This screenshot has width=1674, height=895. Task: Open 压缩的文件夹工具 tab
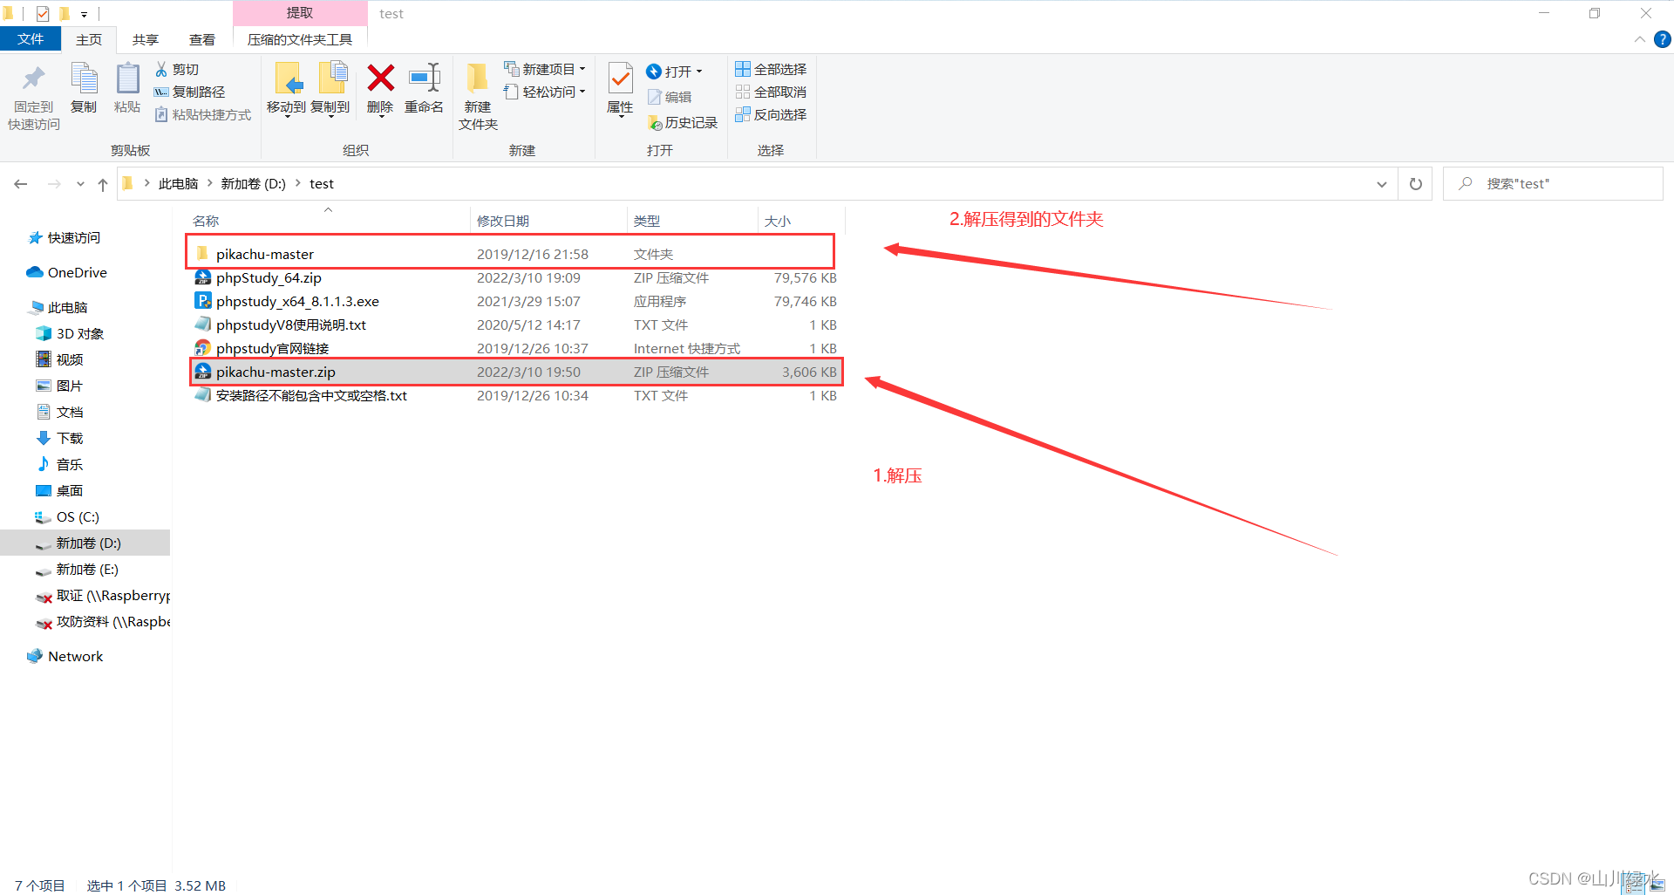[300, 39]
